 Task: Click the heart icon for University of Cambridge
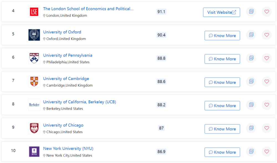[x=266, y=82]
